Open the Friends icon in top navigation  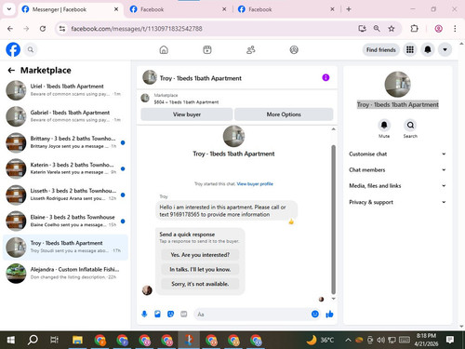coord(250,49)
